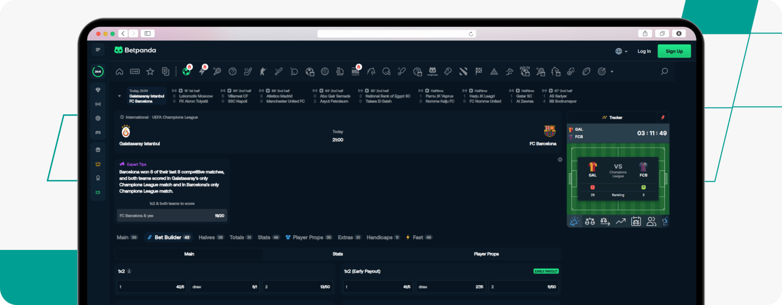Image resolution: width=782 pixels, height=305 pixels.
Task: Expand more sports dropdown arrow
Action: [x=612, y=72]
